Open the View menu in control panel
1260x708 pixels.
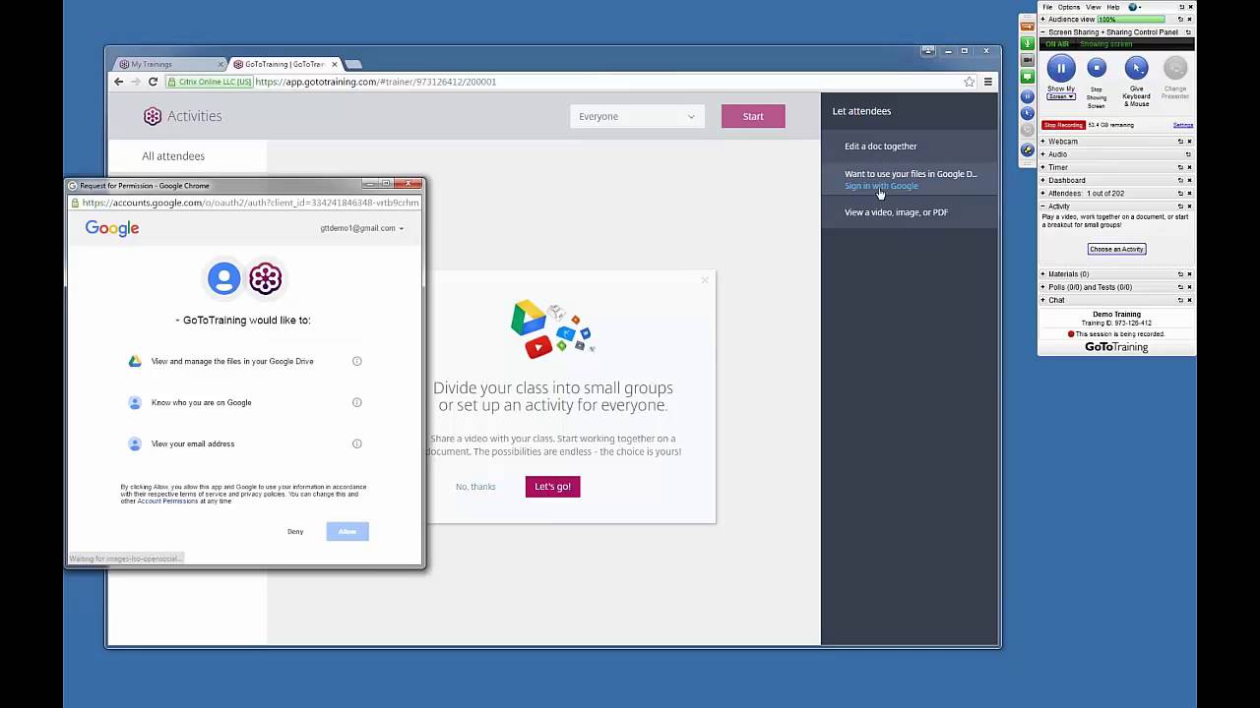(x=1093, y=7)
